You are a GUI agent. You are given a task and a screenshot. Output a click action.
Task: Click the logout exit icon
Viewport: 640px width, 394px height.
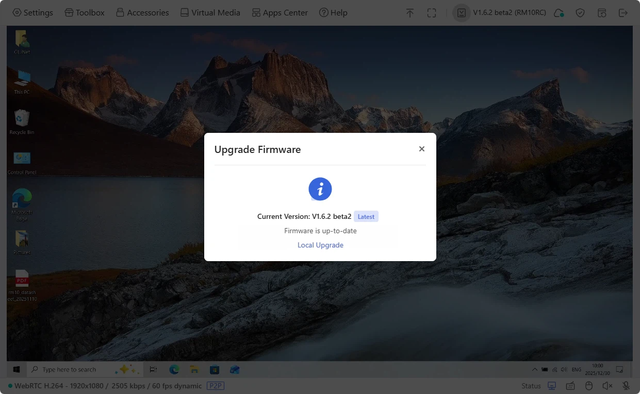[x=623, y=13]
